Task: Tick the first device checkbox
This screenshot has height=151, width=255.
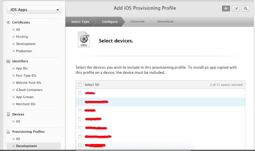Action: pos(80,93)
